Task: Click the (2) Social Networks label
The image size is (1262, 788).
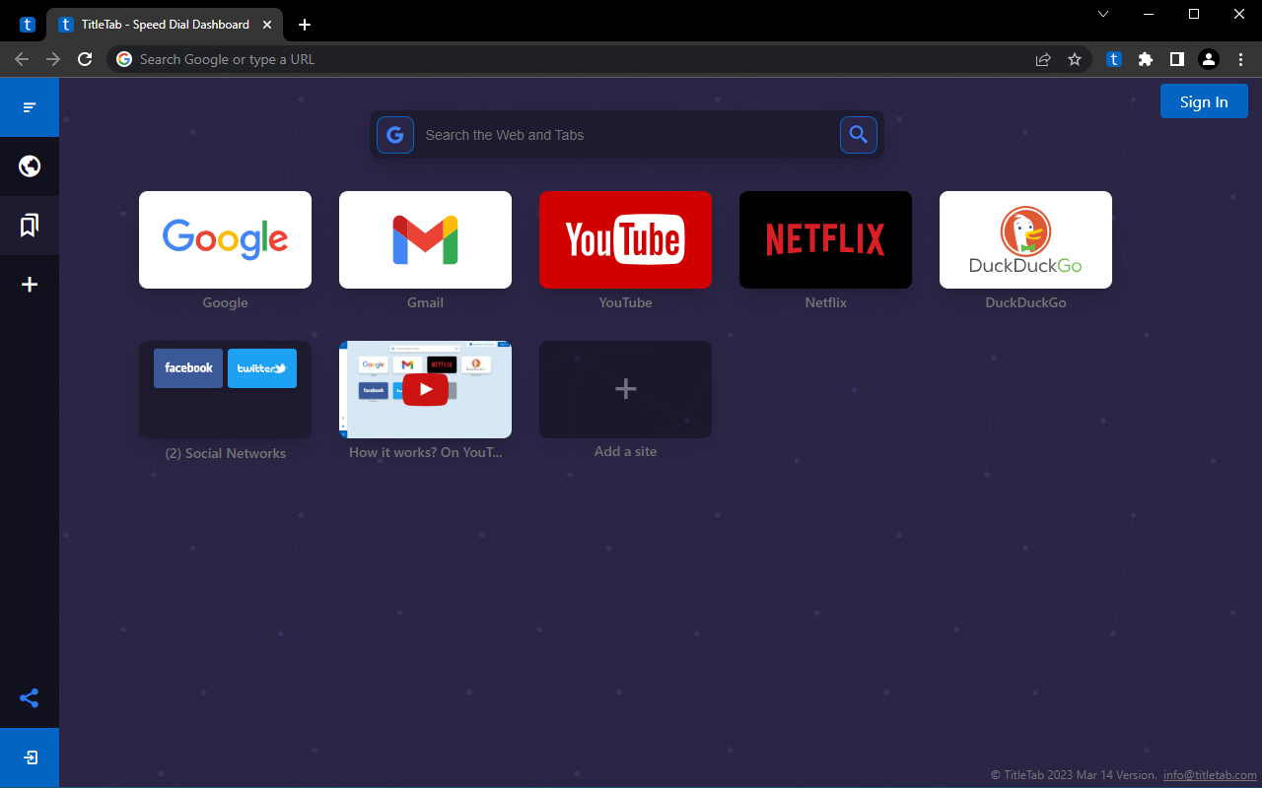Action: pos(225,453)
